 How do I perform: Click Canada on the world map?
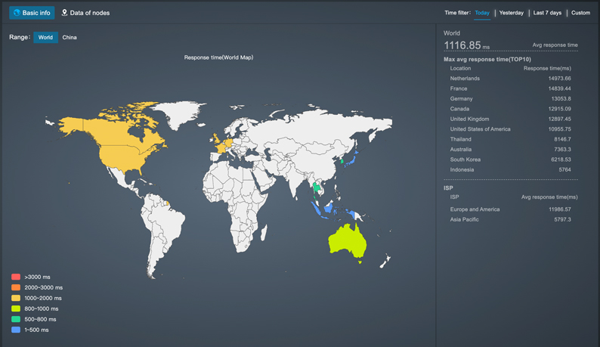(x=115, y=132)
